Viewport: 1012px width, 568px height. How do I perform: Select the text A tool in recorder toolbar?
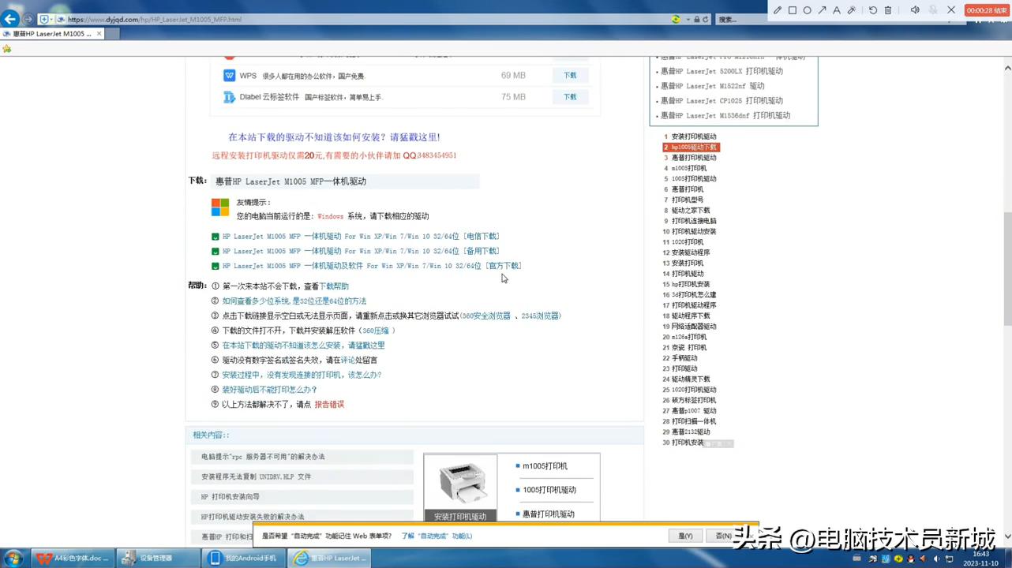coord(837,10)
